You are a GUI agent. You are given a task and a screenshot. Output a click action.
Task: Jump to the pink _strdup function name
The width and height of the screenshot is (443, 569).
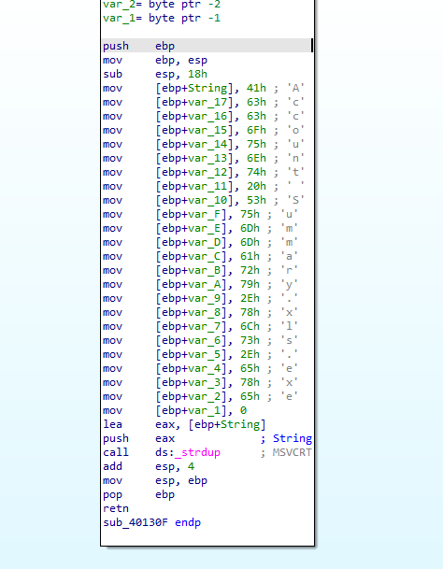pyautogui.click(x=197, y=453)
